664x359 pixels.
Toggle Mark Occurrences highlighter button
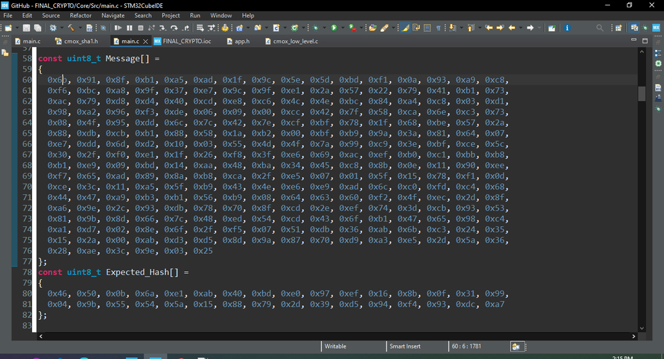tap(405, 27)
